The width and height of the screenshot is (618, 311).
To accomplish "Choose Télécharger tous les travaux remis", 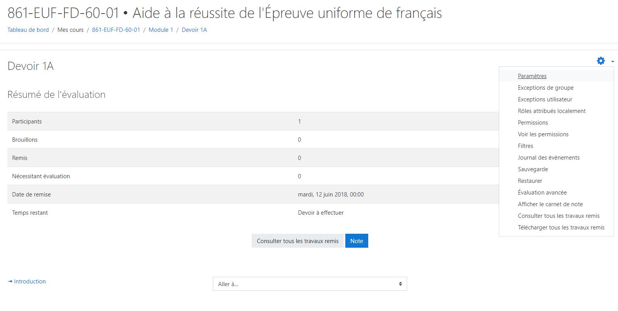I will 561,228.
